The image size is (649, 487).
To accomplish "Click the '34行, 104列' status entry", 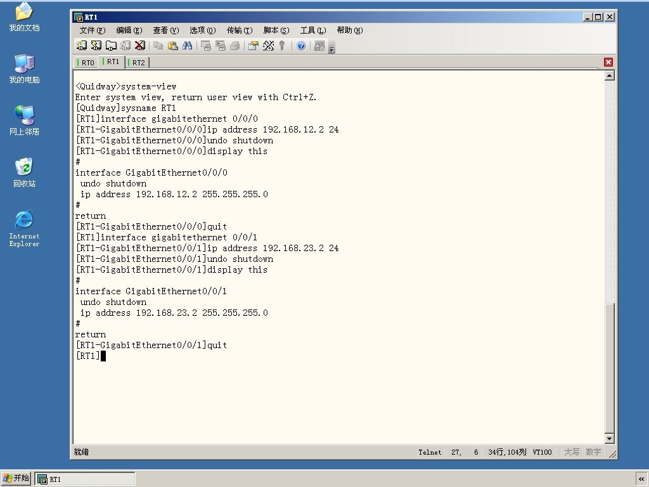I will 507,452.
